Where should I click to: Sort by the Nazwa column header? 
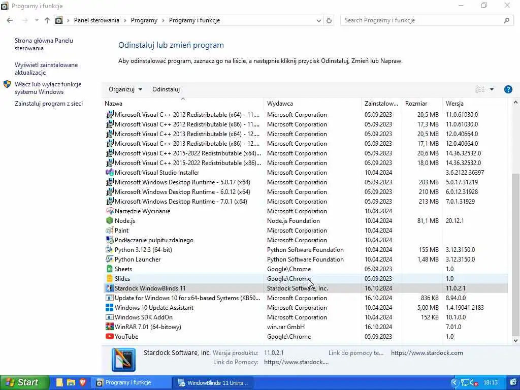183,104
